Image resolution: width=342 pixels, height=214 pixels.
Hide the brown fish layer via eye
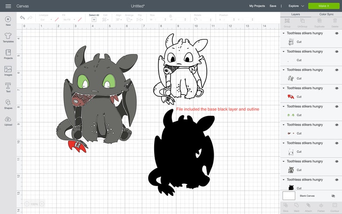point(337,125)
